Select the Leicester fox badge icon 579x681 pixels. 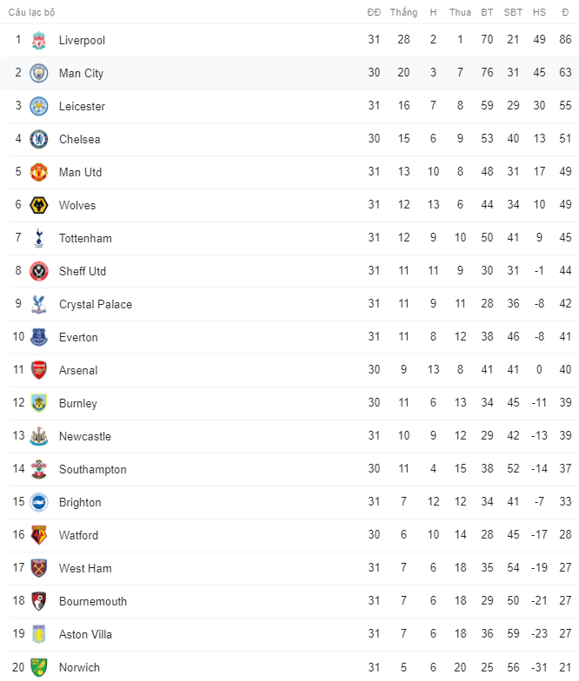point(38,107)
